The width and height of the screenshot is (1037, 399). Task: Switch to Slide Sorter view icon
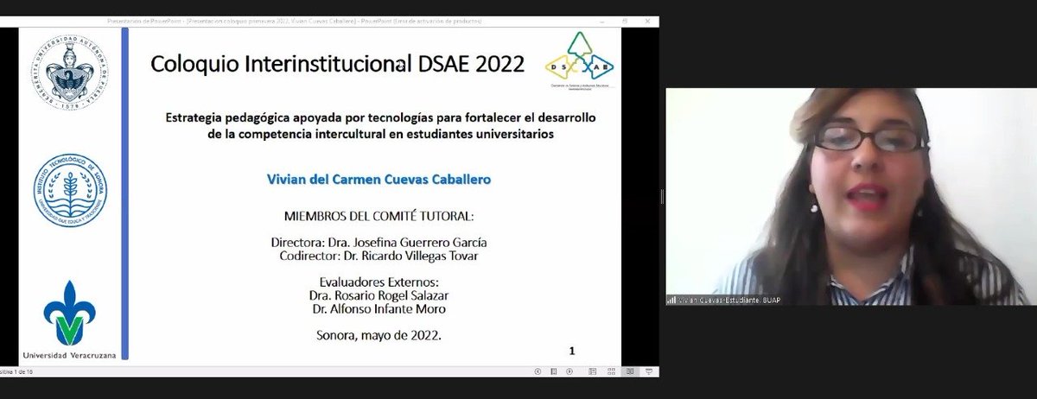point(611,371)
